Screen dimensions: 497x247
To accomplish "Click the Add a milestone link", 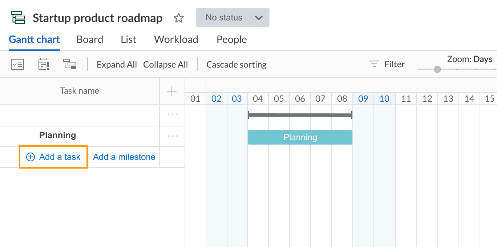I will 124,157.
